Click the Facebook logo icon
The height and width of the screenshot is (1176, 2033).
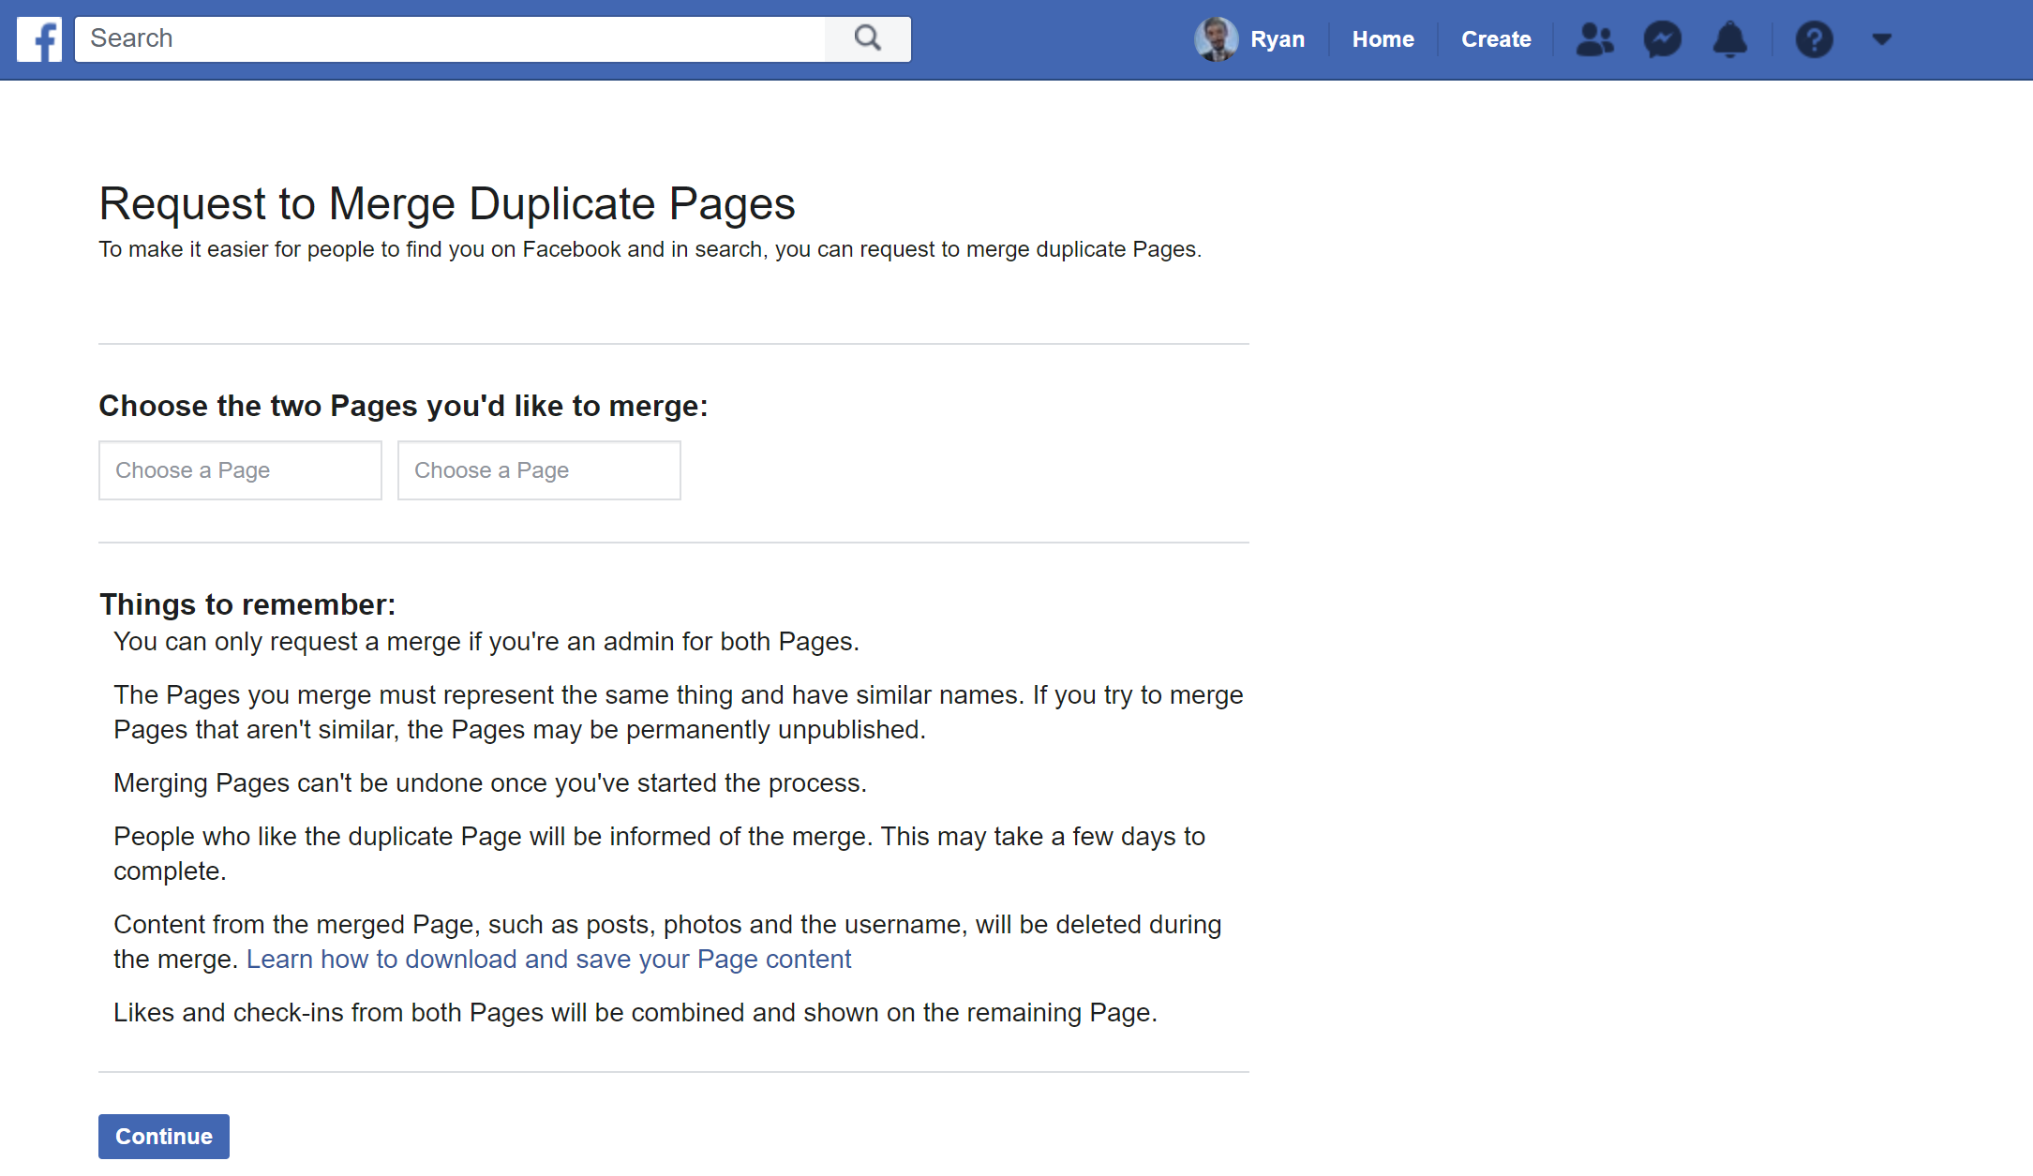pyautogui.click(x=39, y=39)
